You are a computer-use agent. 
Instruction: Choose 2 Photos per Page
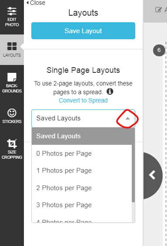(x=82, y=188)
